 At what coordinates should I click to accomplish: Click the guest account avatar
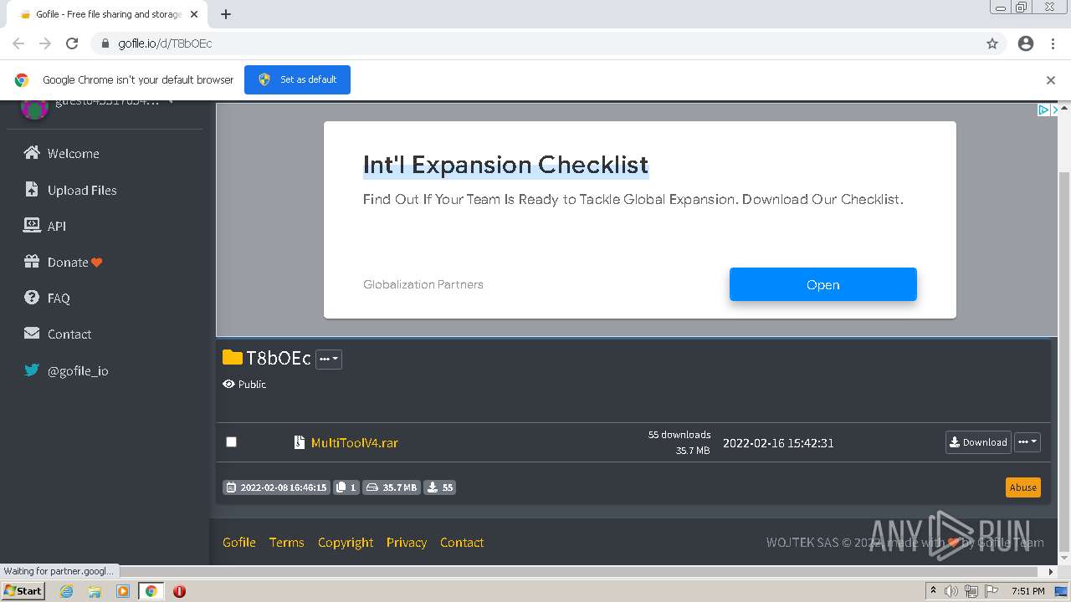coord(33,106)
